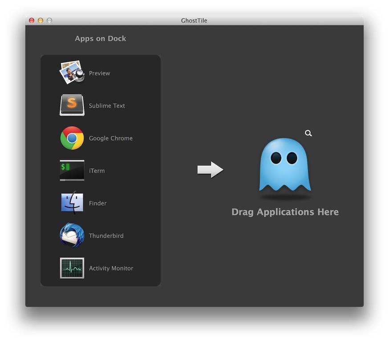Image resolution: width=389 pixels, height=342 pixels.
Task: Click the "iTerm" label text
Action: click(x=97, y=171)
